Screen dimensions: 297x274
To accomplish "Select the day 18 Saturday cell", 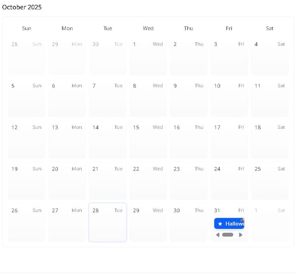I will (270, 139).
